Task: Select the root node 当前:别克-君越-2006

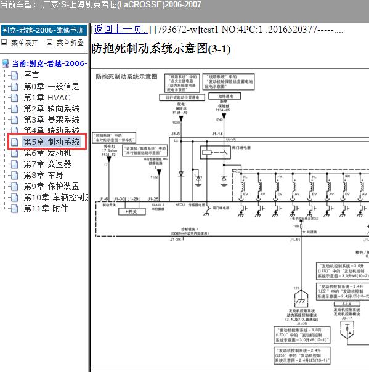Action: (50, 63)
